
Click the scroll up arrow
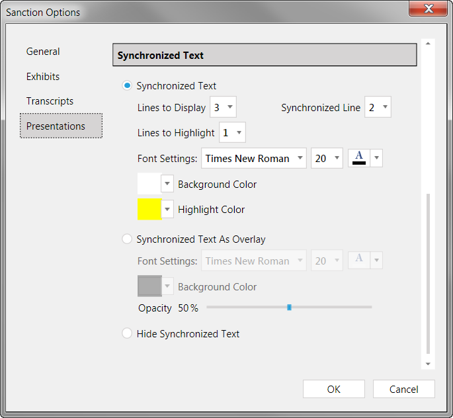point(428,44)
